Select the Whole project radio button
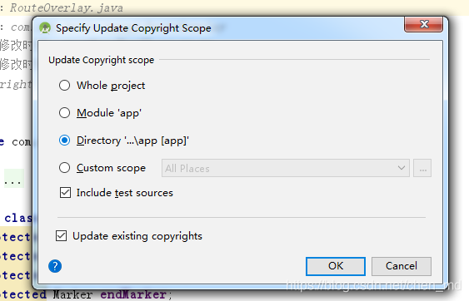The image size is (469, 301). 64,86
